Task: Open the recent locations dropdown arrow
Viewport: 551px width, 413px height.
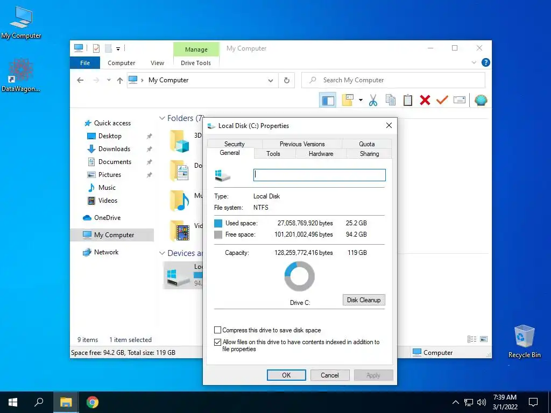Action: point(109,80)
